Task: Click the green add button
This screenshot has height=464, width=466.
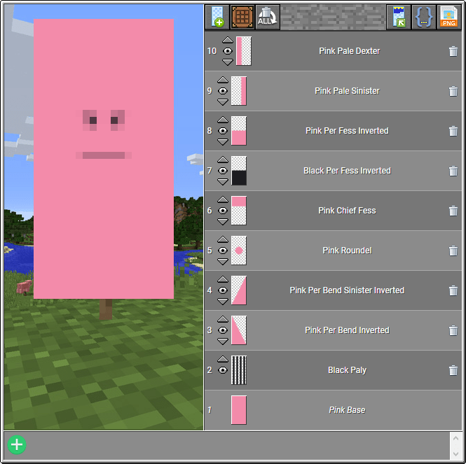Action: [x=17, y=444]
